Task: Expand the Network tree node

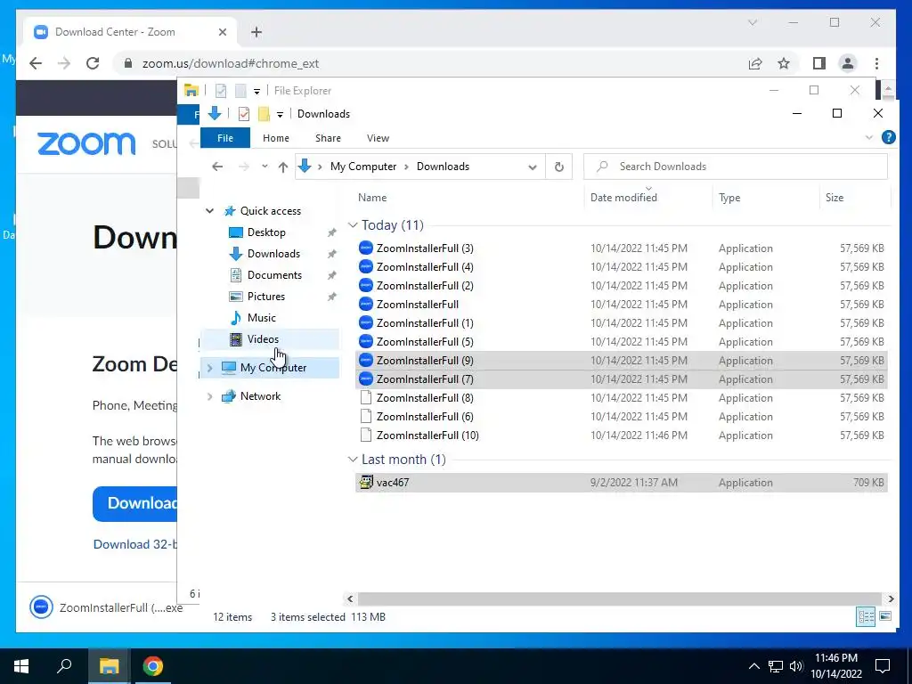Action: click(209, 396)
